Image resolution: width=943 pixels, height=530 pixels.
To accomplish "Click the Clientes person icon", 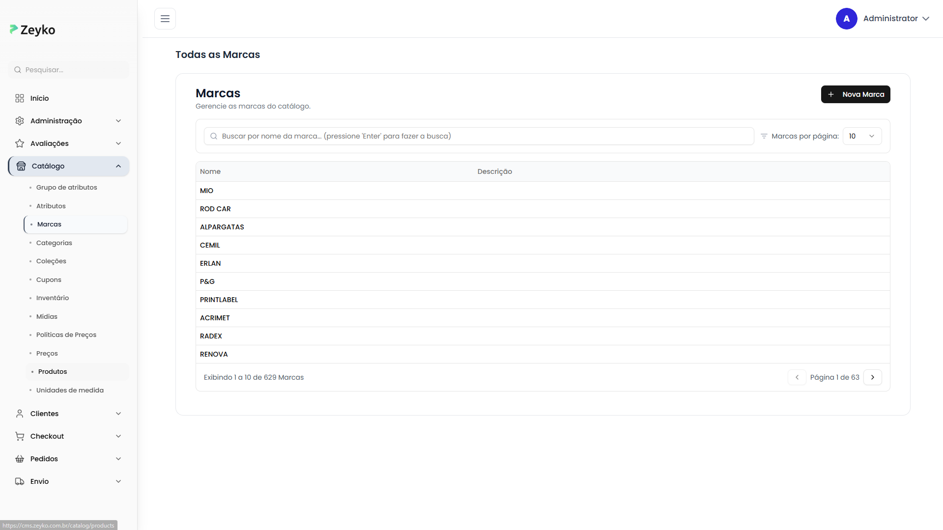I will click(20, 414).
